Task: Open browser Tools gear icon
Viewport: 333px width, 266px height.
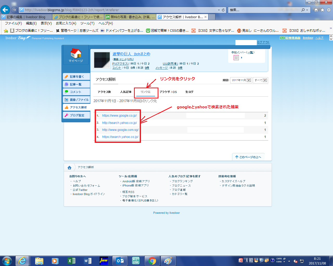Action: [329, 10]
